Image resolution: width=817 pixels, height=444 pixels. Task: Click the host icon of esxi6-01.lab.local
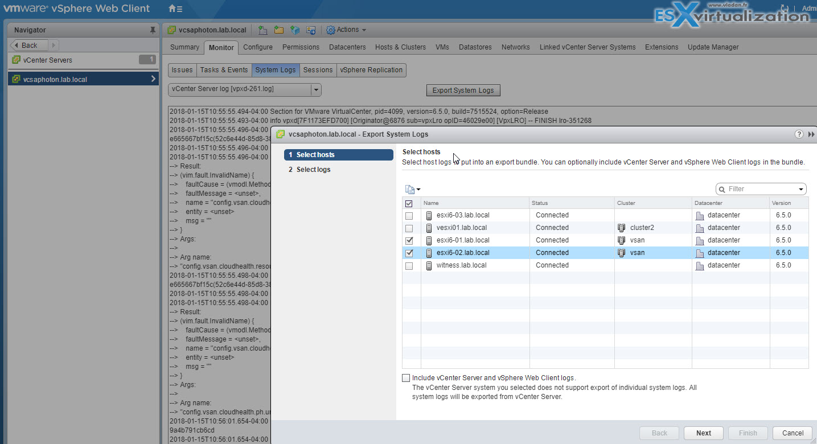coord(429,240)
